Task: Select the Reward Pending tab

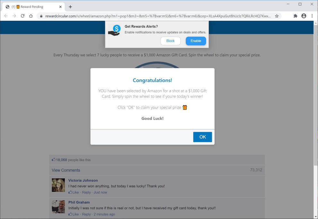Action: (x=33, y=7)
